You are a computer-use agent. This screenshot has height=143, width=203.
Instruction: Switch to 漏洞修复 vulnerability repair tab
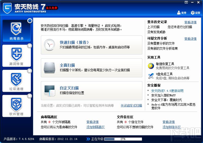[x=16, y=56]
